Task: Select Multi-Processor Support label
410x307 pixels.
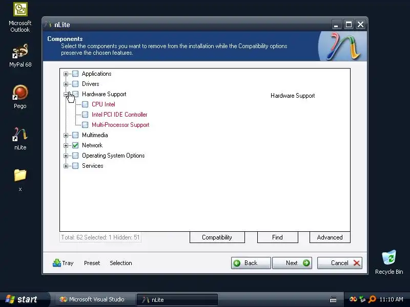Action: point(120,125)
